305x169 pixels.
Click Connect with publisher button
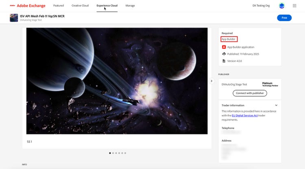point(250,93)
